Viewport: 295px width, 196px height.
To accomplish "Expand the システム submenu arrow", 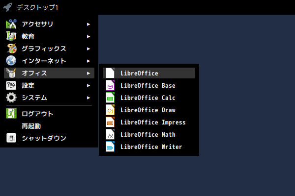I will (x=88, y=98).
